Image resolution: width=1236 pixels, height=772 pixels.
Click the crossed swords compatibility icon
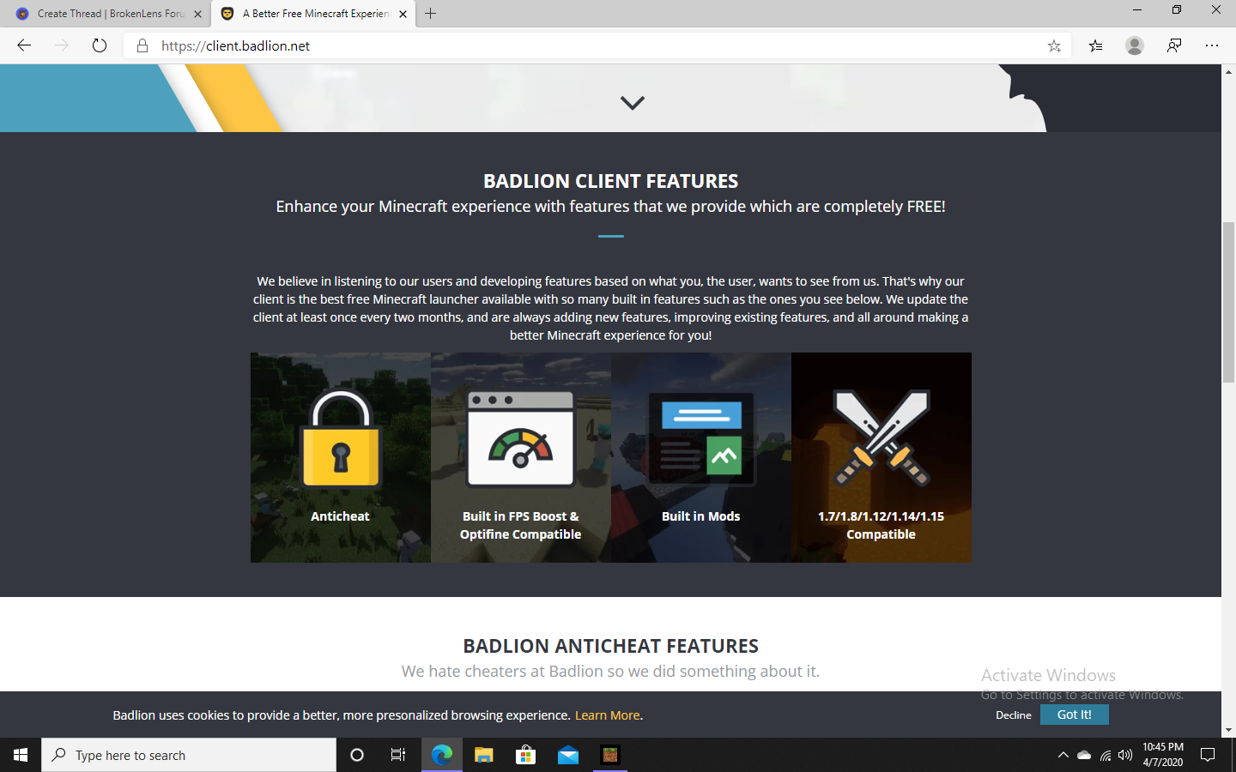pos(882,437)
